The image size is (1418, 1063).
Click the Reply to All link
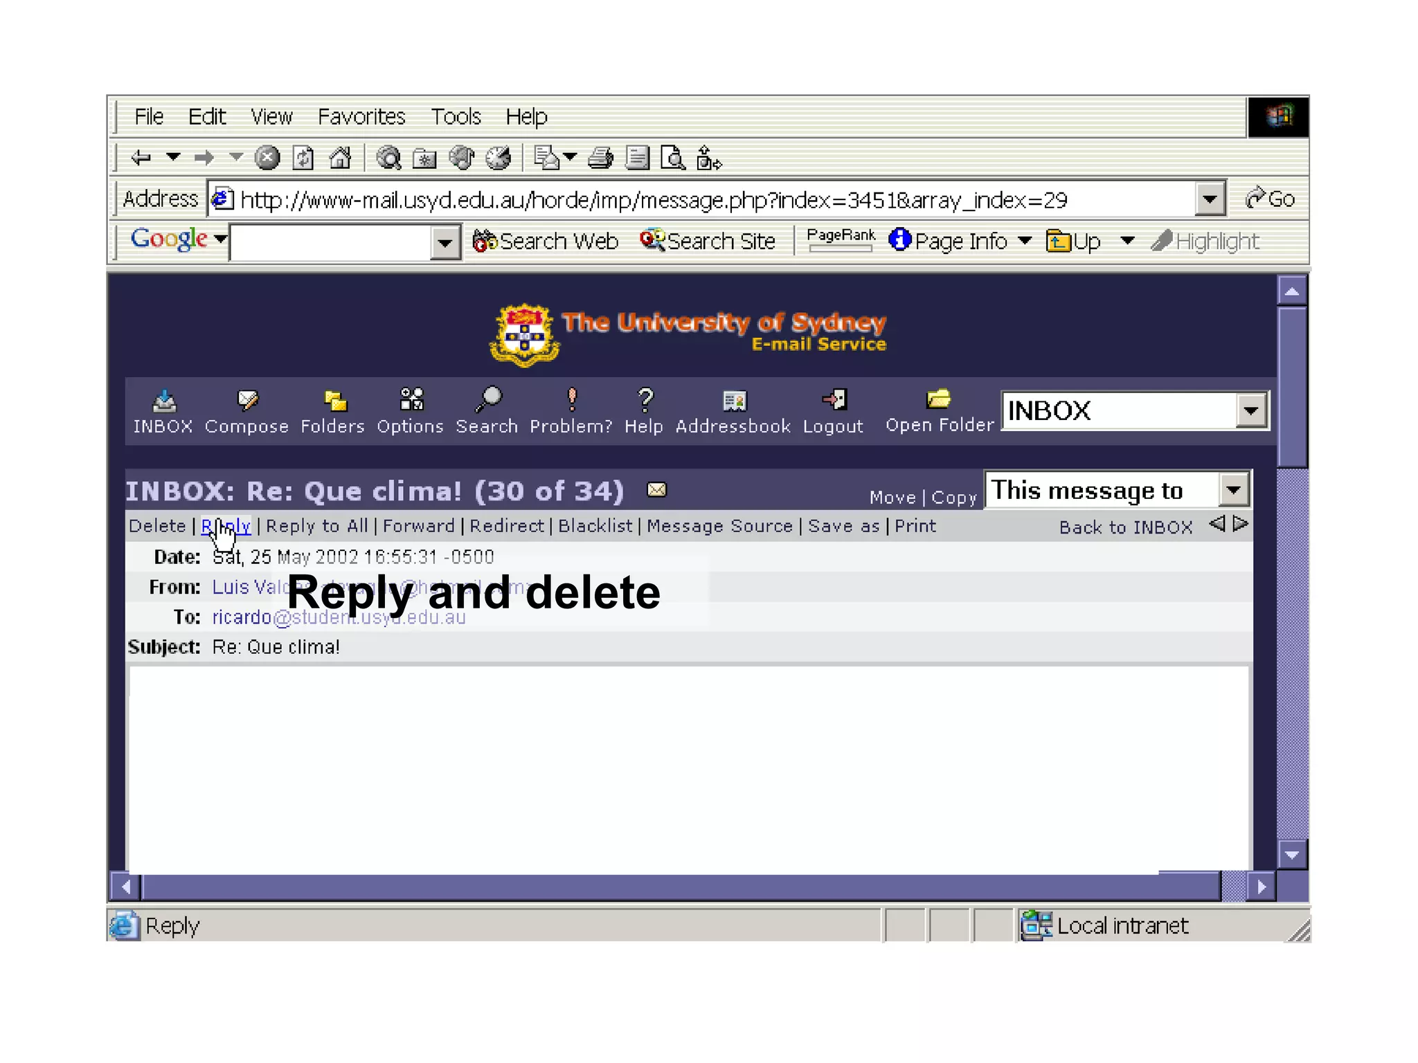click(317, 526)
